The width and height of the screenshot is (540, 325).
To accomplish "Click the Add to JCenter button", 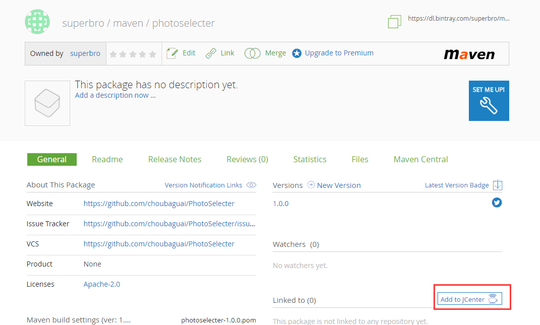I will tap(469, 299).
